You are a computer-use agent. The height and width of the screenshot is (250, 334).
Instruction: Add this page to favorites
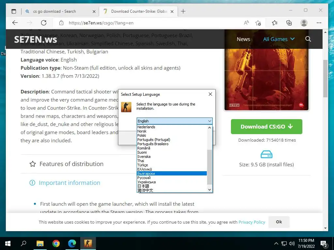[x=258, y=23]
